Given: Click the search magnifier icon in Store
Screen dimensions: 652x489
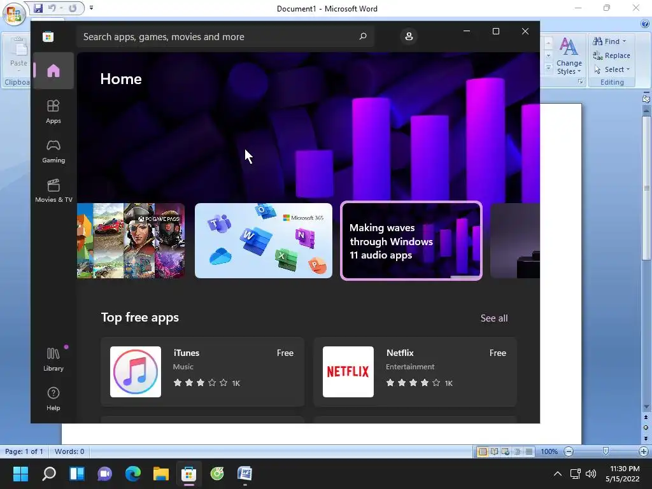Looking at the screenshot, I should (x=362, y=36).
